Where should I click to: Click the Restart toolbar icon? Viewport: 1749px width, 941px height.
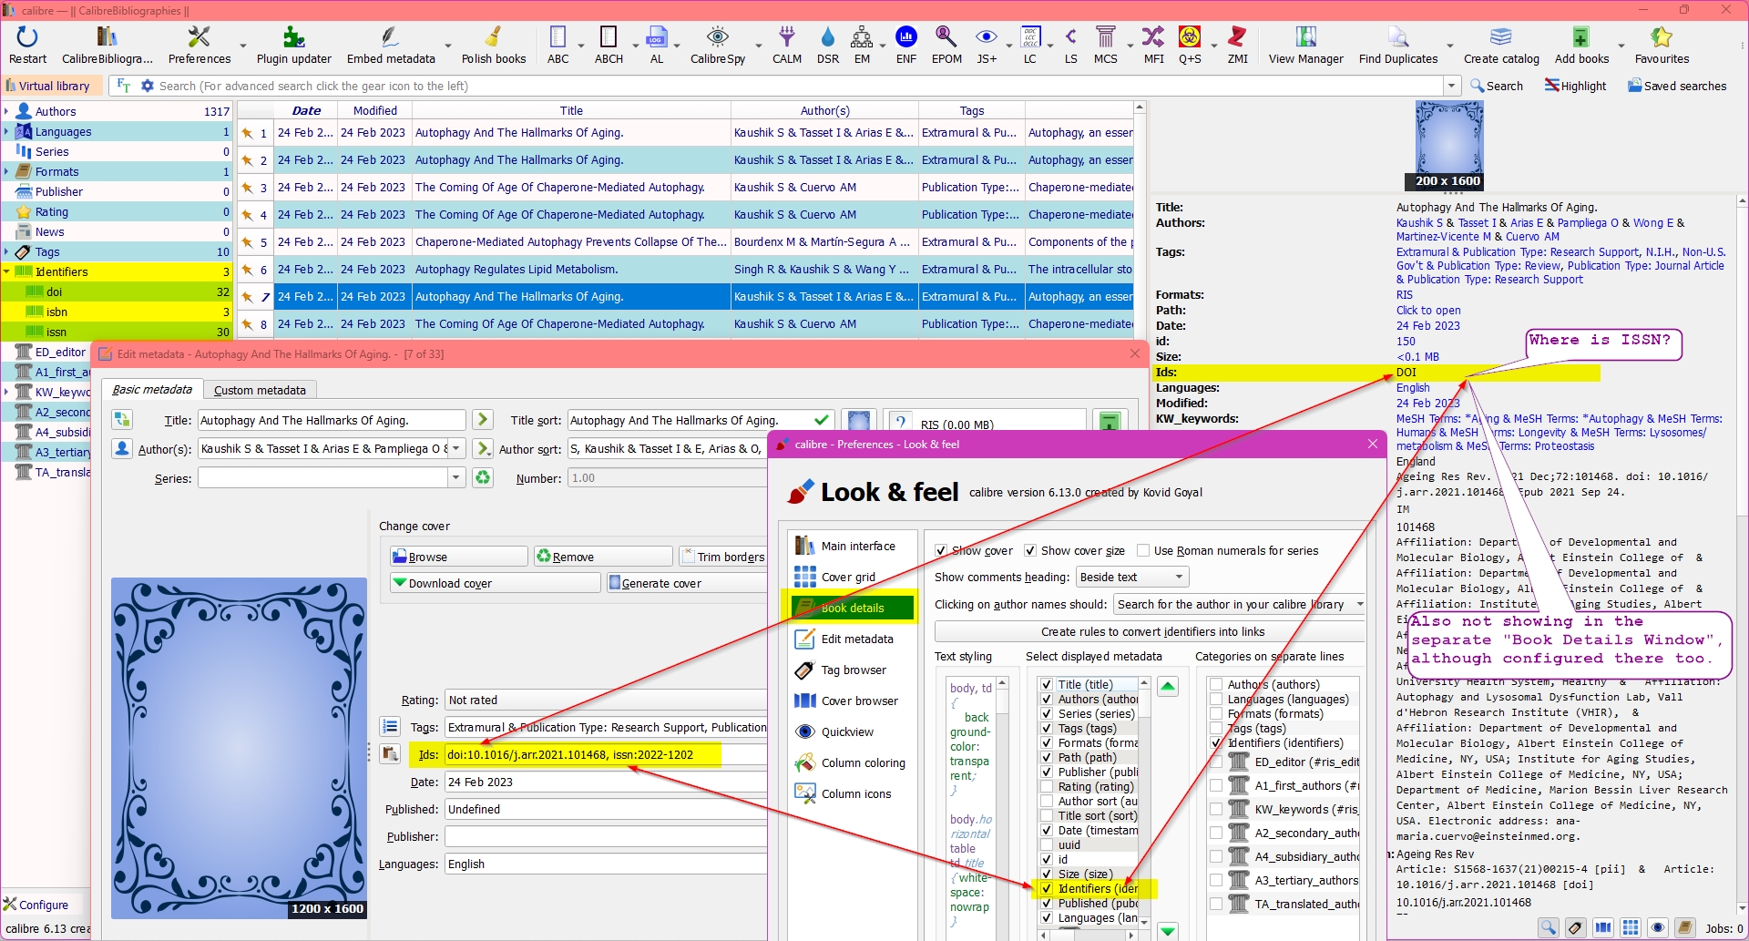point(27,46)
